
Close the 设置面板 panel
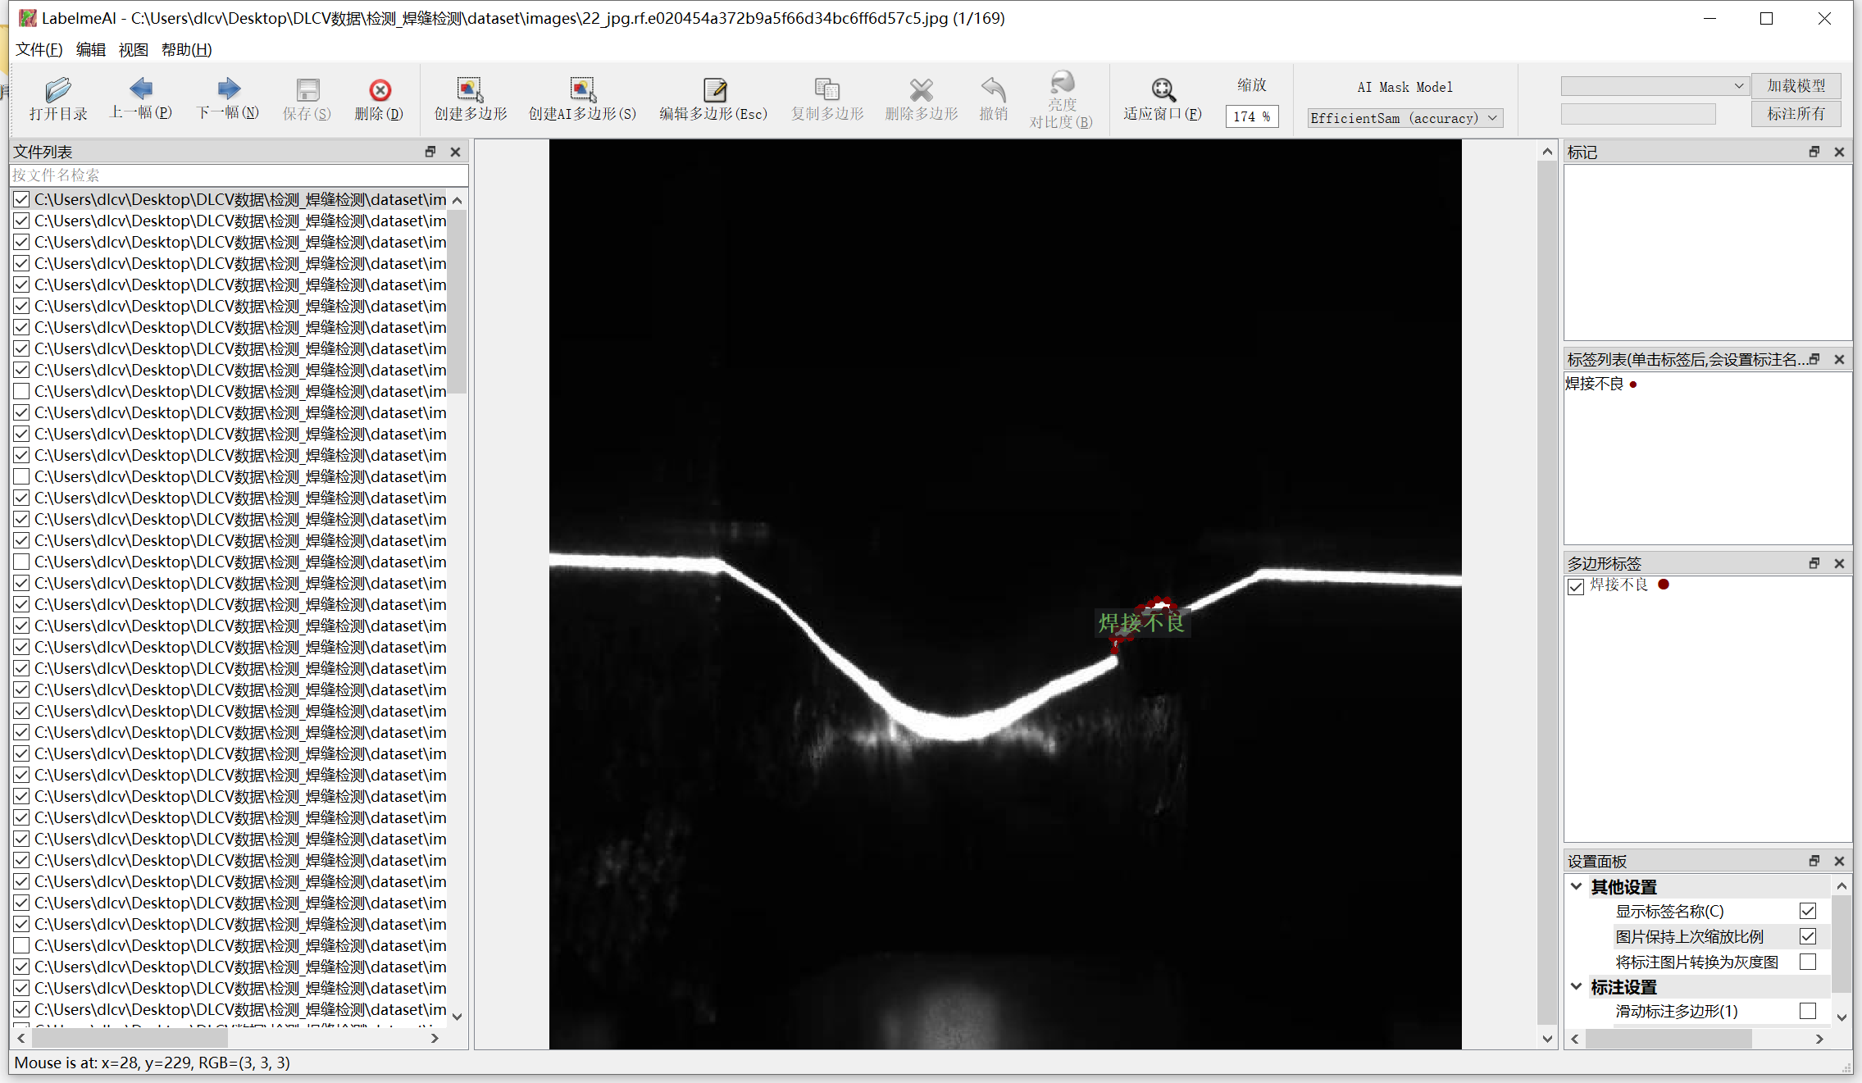(1839, 861)
